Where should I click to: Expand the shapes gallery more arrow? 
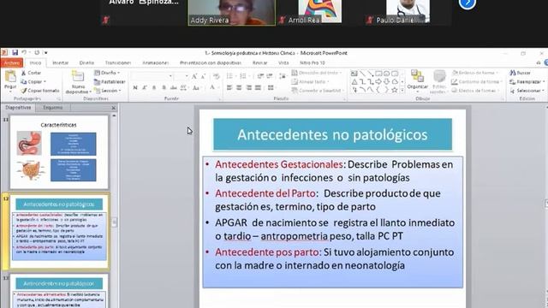(402, 91)
